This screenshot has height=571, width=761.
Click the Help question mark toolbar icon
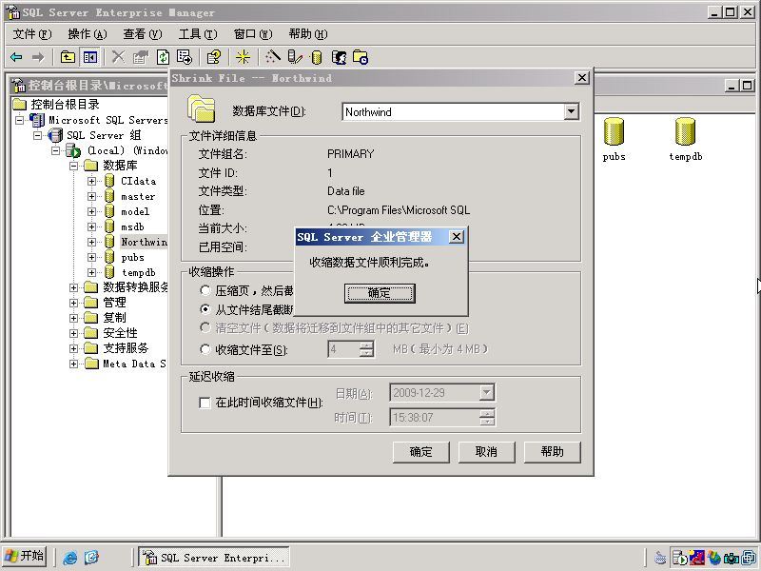point(213,57)
